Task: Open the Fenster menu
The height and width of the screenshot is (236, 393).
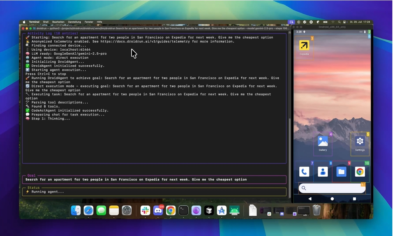Action: click(x=89, y=22)
